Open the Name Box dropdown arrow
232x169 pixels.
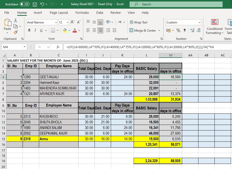[x=24, y=47]
